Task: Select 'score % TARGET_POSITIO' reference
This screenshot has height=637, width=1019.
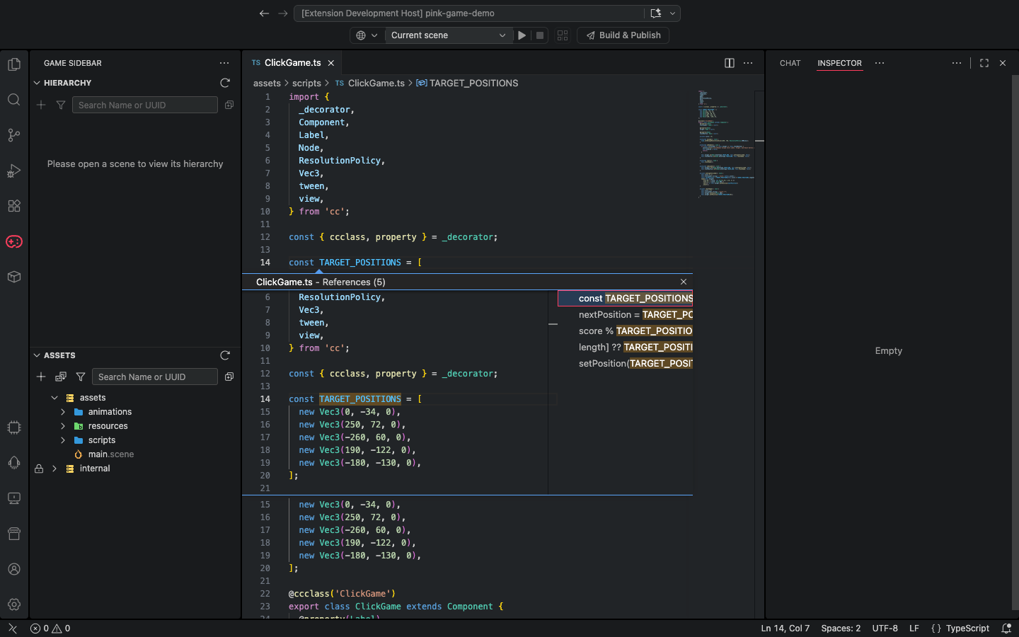Action: [x=626, y=331]
